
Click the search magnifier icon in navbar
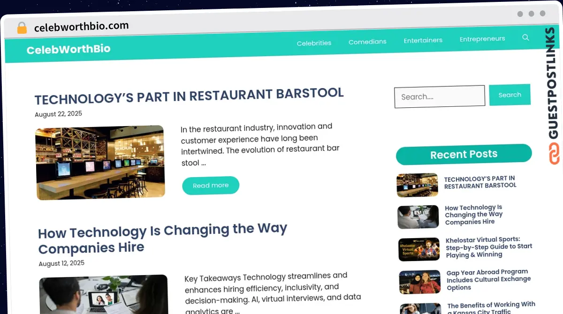525,37
